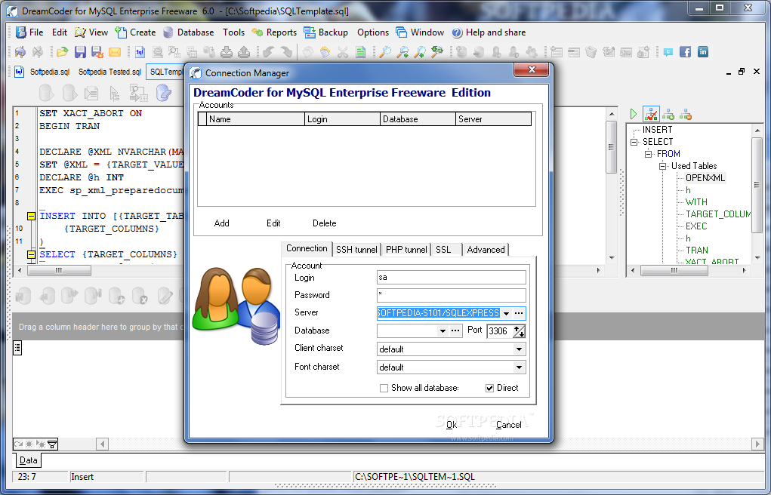
Task: Click the ellipsis button beside Server field
Action: point(519,313)
